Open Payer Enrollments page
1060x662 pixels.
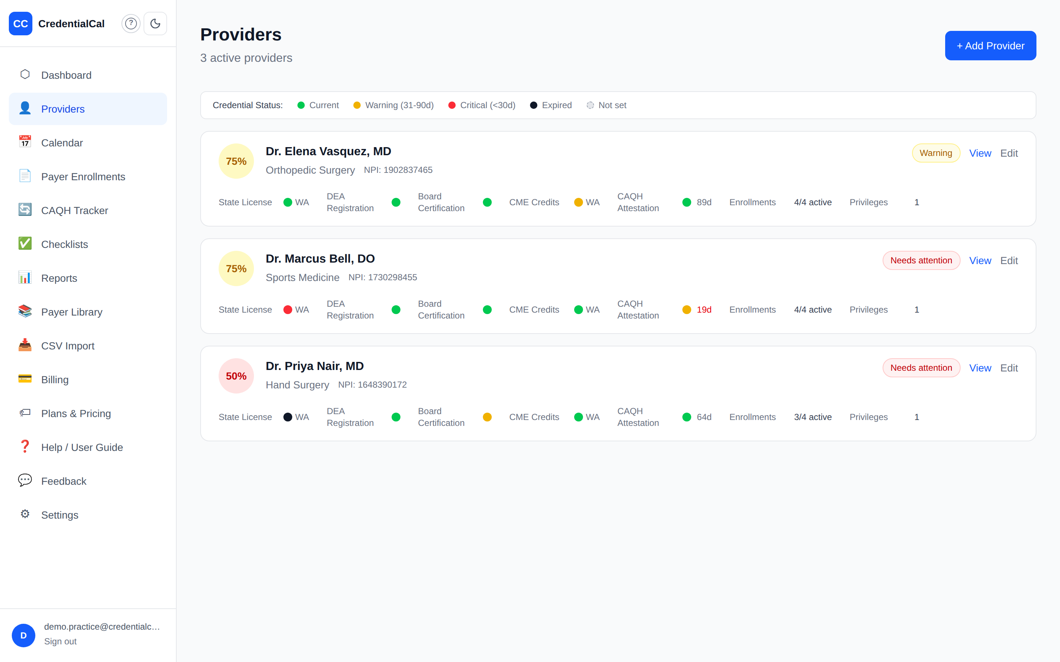pyautogui.click(x=88, y=177)
